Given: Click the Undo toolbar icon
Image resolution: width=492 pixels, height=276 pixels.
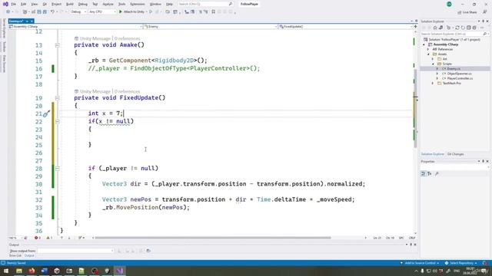Looking at the screenshot, I should pos(52,12).
